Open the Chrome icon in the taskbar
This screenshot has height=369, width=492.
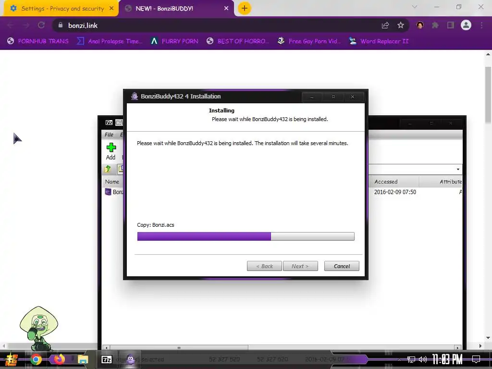[36, 359]
